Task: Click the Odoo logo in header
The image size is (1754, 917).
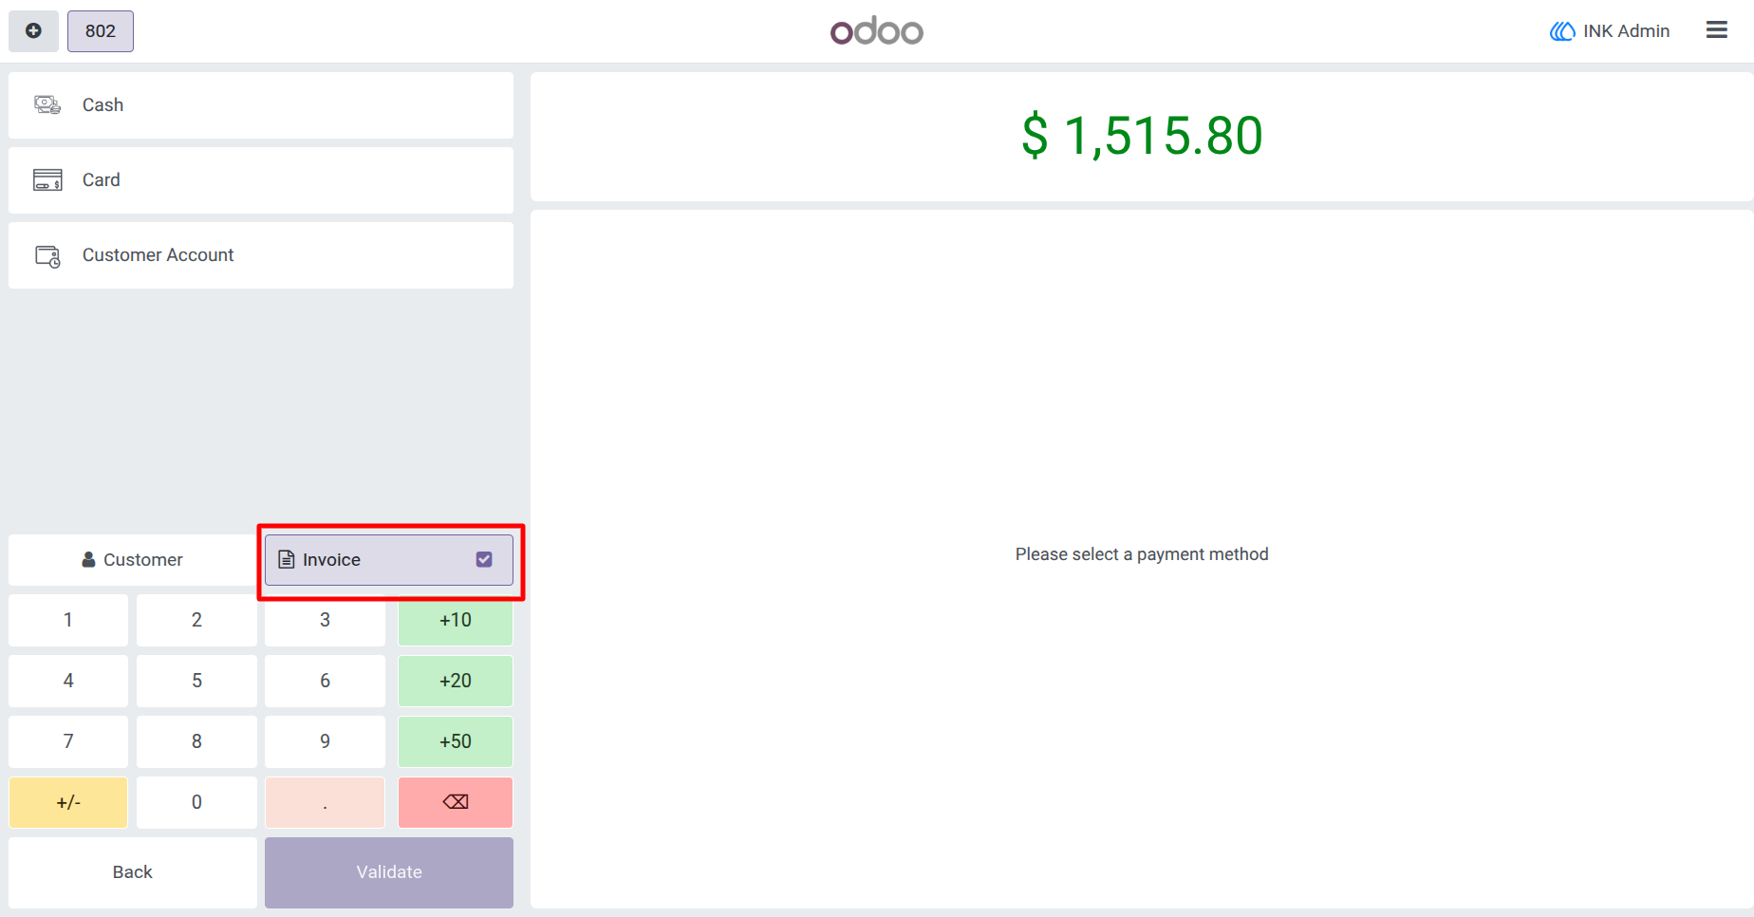Action: pyautogui.click(x=877, y=31)
